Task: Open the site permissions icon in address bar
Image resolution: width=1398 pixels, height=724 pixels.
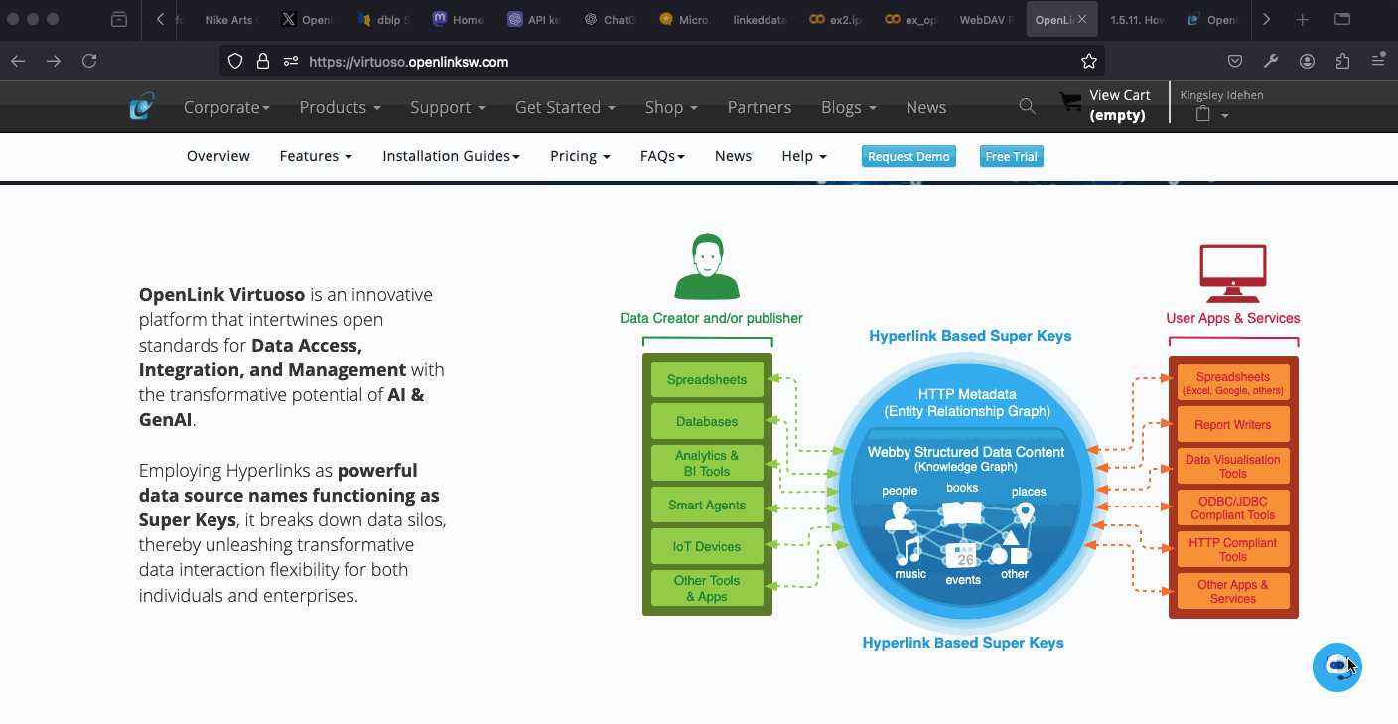Action: 291,61
